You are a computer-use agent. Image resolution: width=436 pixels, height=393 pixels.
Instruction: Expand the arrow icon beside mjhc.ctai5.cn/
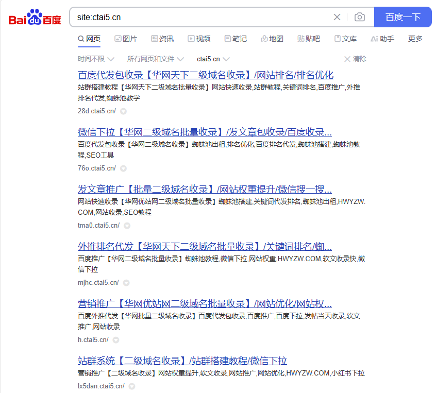point(126,283)
